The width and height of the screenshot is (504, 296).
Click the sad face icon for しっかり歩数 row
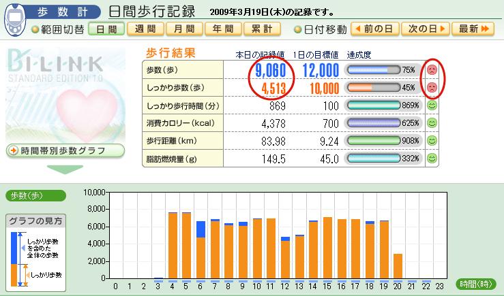(432, 87)
